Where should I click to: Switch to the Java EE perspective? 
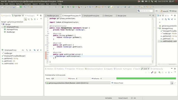pyautogui.click(x=164, y=11)
